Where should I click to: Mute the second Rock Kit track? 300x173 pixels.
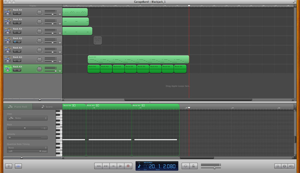tap(15, 23)
